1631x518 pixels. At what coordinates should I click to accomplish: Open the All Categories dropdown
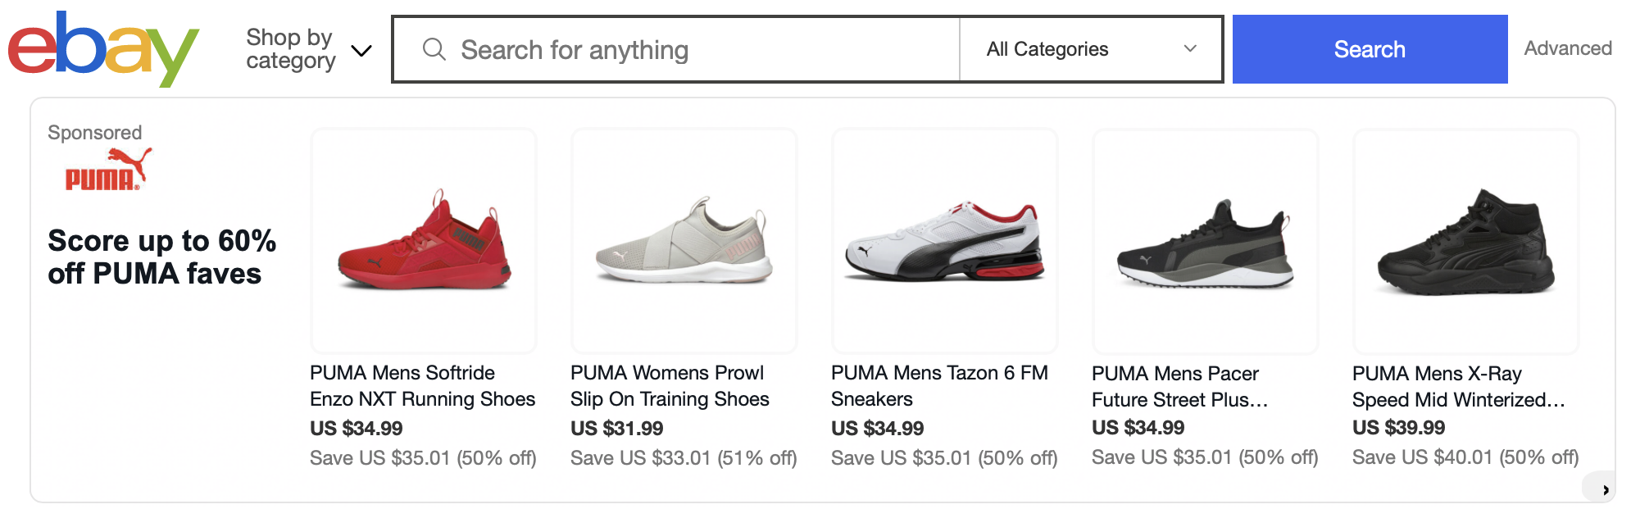click(x=1090, y=49)
